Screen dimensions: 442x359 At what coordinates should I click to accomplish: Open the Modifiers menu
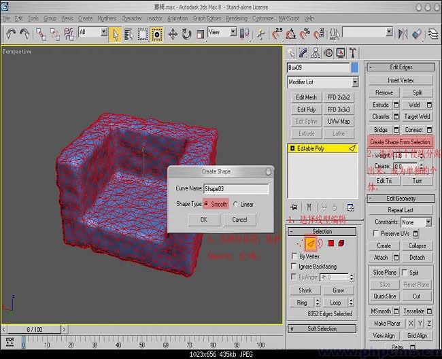coord(107,18)
